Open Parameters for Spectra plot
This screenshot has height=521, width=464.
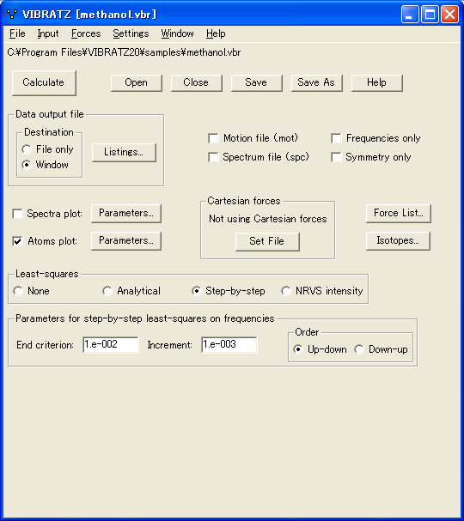coord(126,214)
